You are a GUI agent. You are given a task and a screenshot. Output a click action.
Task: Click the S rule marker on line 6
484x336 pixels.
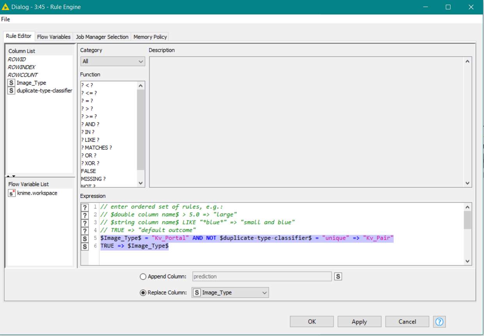pyautogui.click(x=85, y=246)
